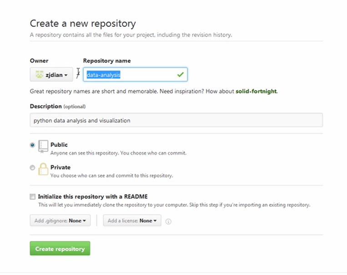Click into the Repository name field

coord(135,75)
